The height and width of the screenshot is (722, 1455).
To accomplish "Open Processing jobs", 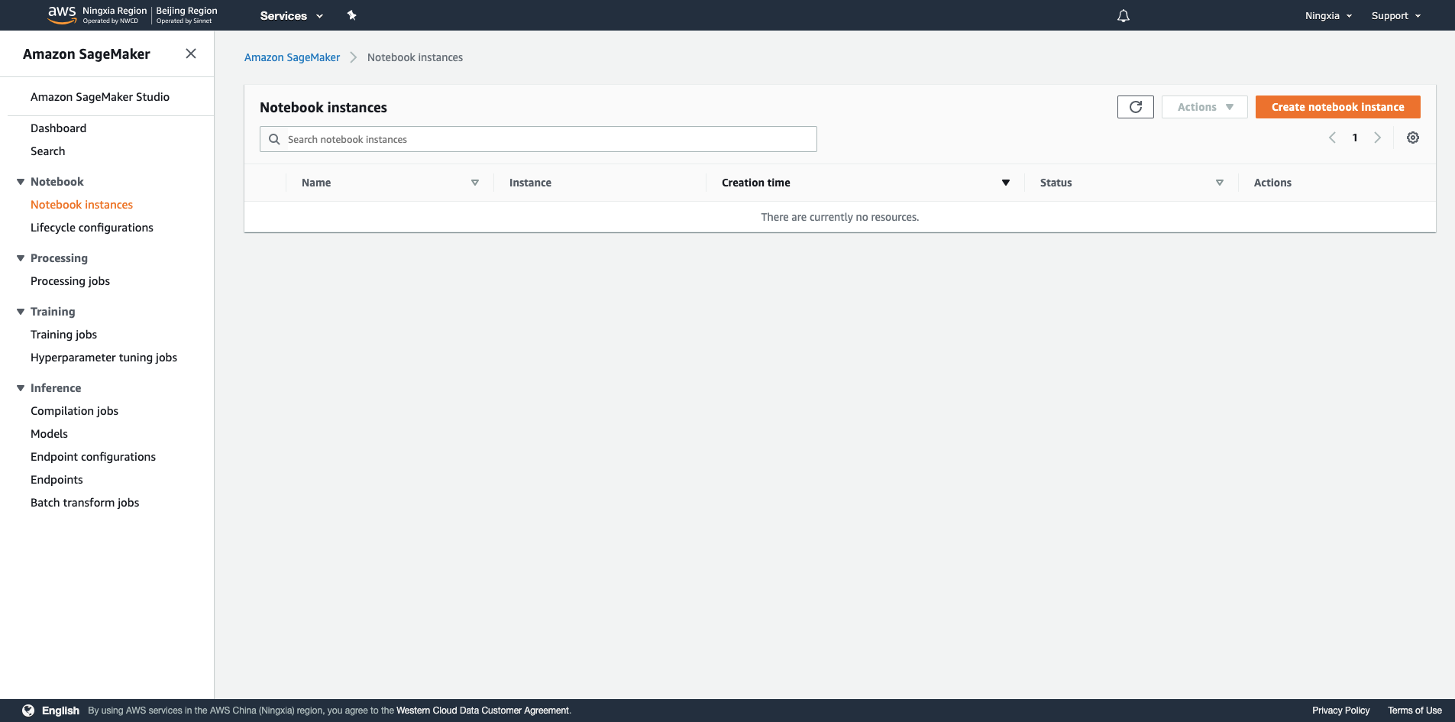I will [70, 281].
